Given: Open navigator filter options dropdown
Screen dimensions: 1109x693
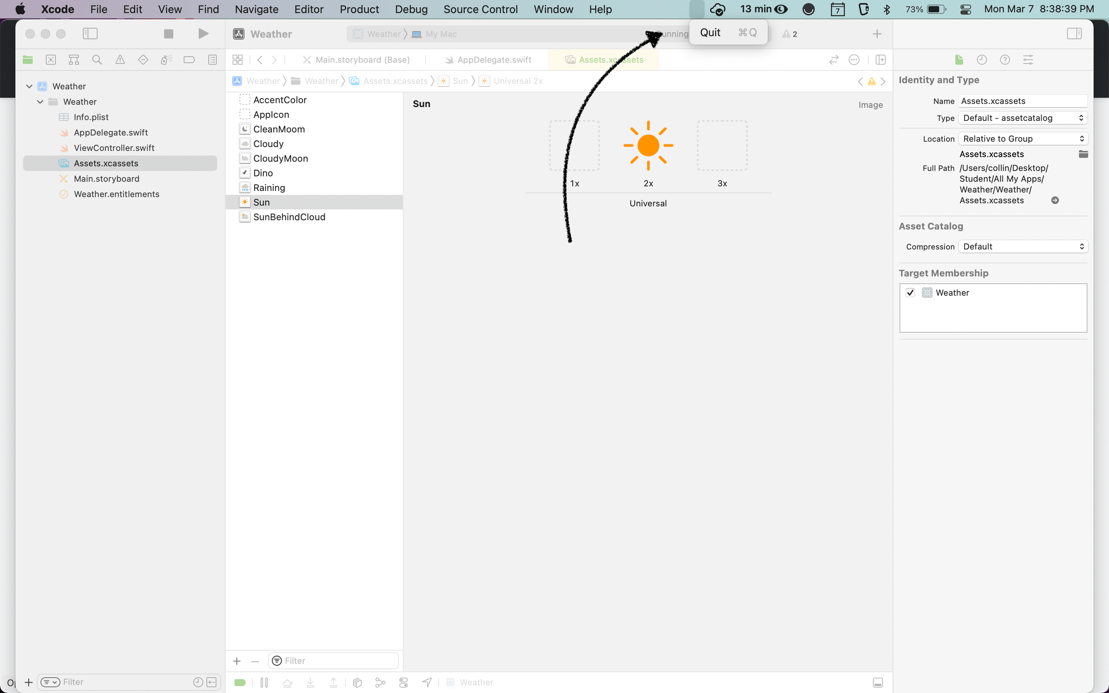Looking at the screenshot, I should tap(50, 682).
